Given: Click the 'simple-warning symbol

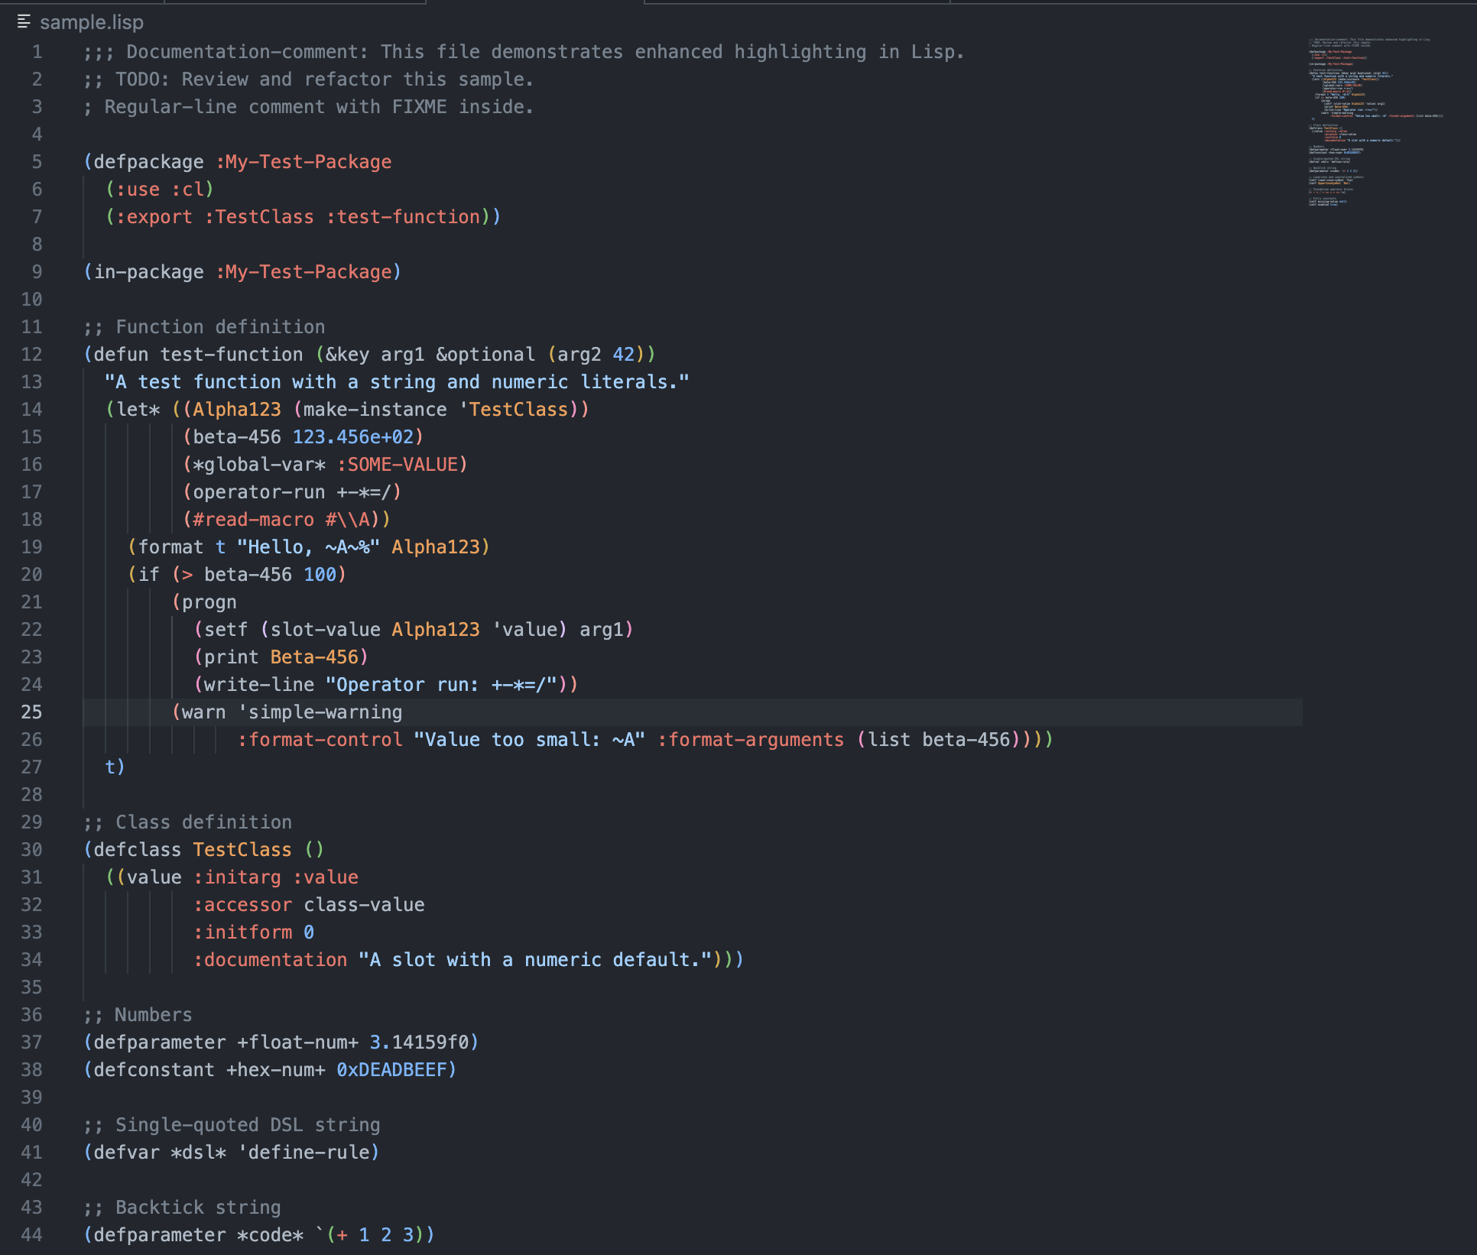Looking at the screenshot, I should click(x=320, y=712).
